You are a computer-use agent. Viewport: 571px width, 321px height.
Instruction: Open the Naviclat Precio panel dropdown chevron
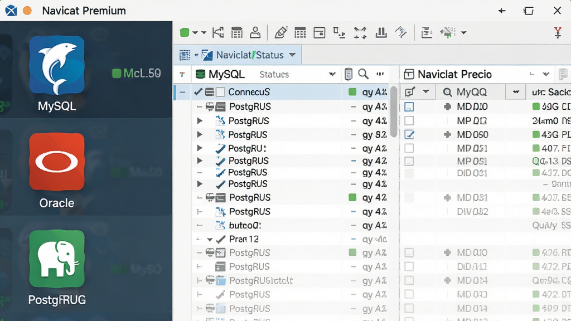(545, 74)
